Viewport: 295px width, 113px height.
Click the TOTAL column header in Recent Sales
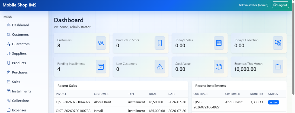coord(153,94)
